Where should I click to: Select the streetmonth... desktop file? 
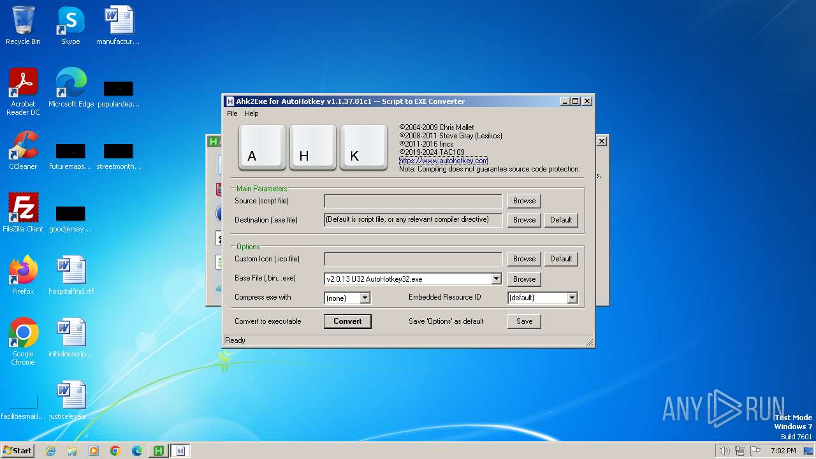coord(119,155)
